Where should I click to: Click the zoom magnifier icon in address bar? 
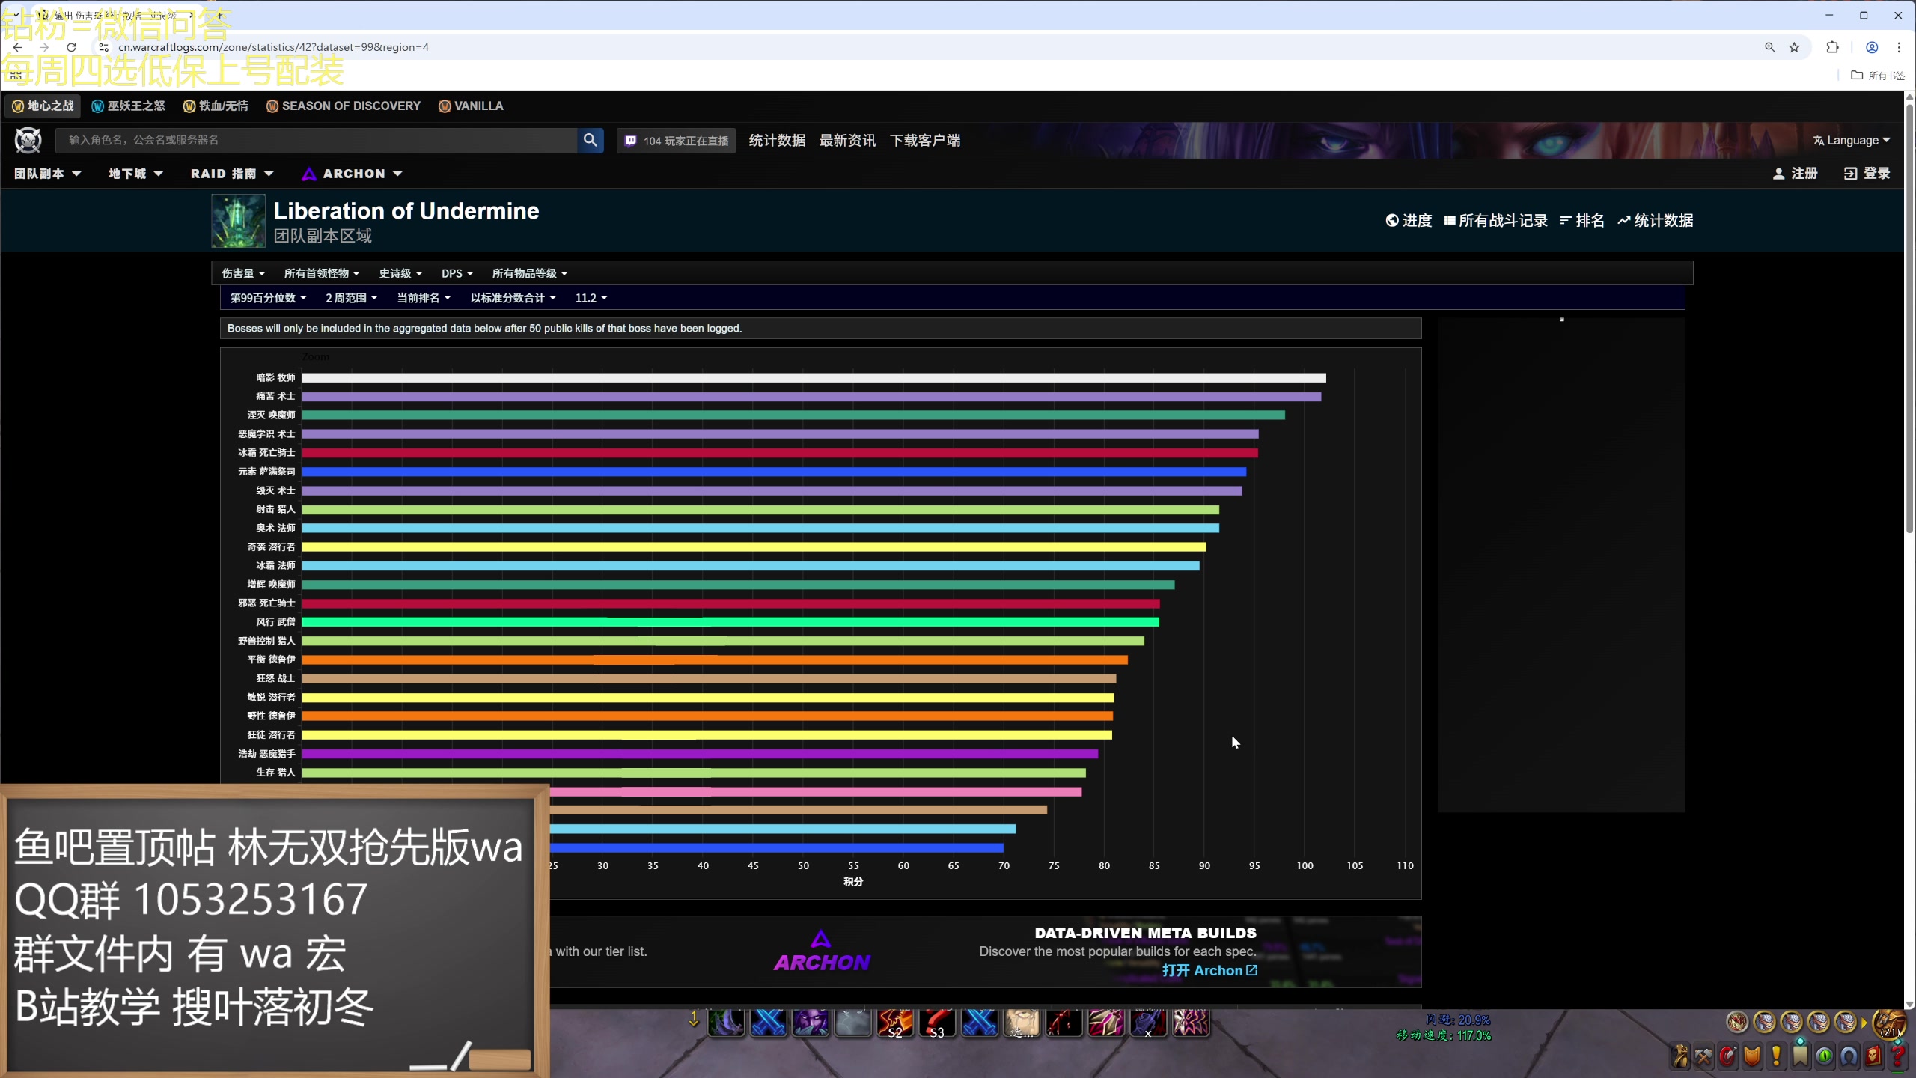click(x=1770, y=47)
